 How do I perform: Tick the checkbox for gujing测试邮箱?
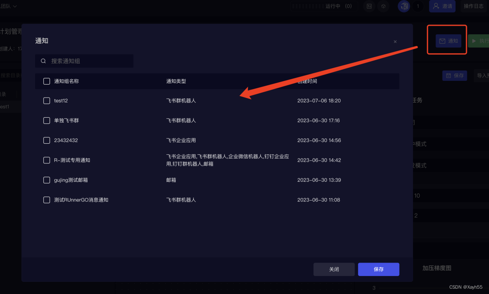[47, 180]
